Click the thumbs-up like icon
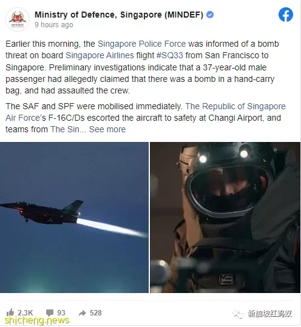The image size is (301, 327). click(10, 312)
